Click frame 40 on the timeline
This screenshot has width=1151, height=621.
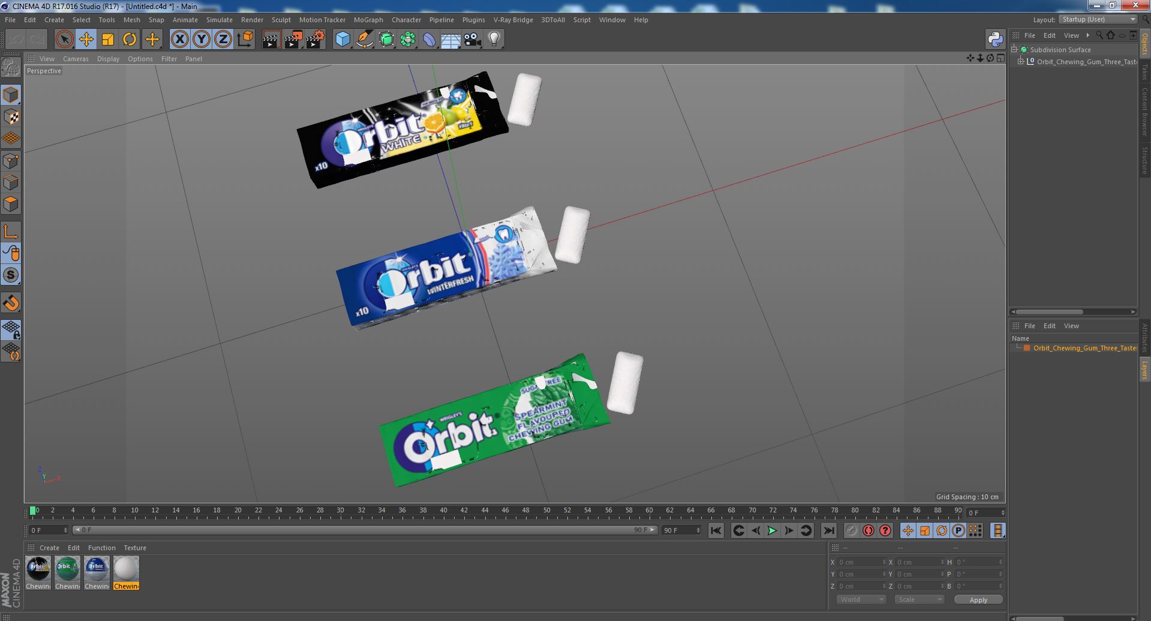[x=443, y=511]
